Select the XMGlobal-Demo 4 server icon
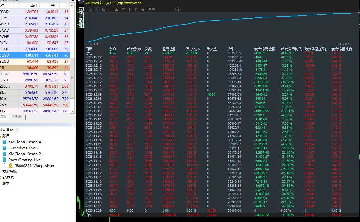This screenshot has width=360, height=222. (x=4, y=142)
